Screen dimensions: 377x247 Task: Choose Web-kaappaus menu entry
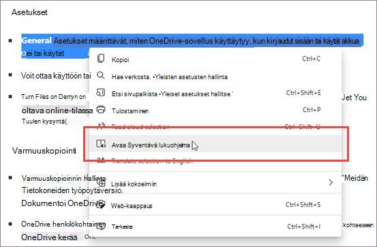pos(215,205)
